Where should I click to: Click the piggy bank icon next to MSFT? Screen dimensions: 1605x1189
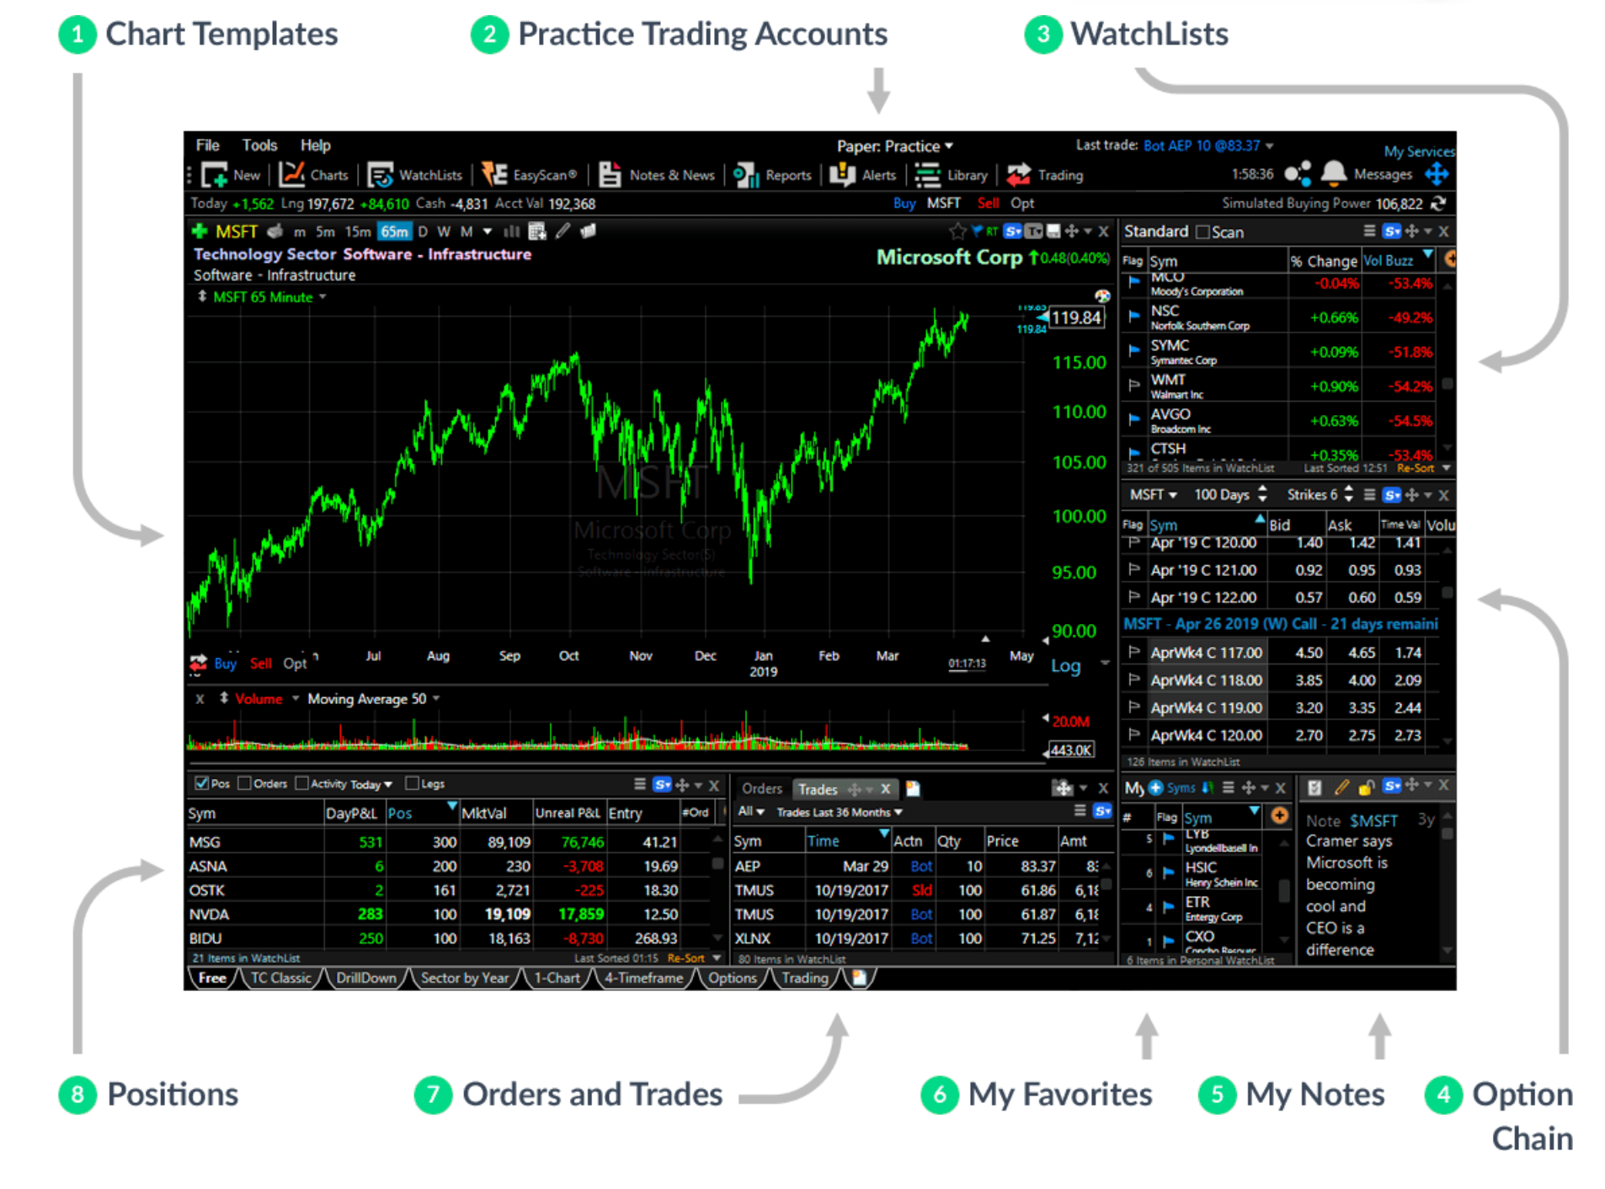pos(275,231)
